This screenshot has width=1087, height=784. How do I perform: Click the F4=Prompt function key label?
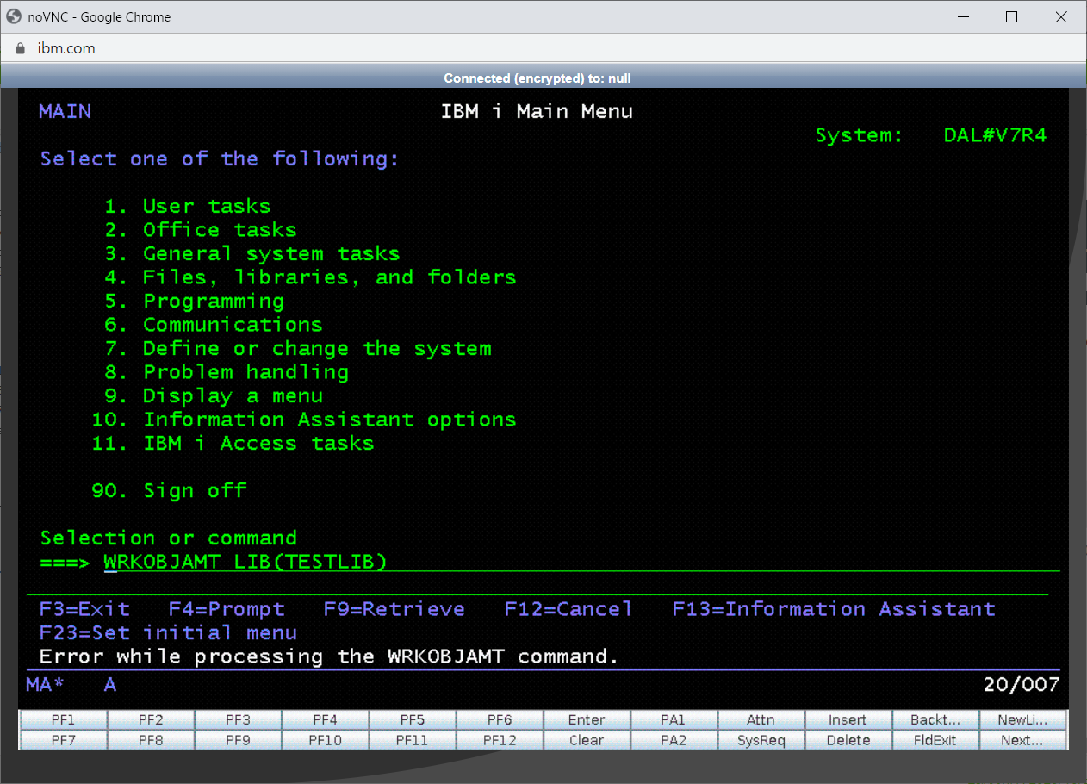(227, 609)
